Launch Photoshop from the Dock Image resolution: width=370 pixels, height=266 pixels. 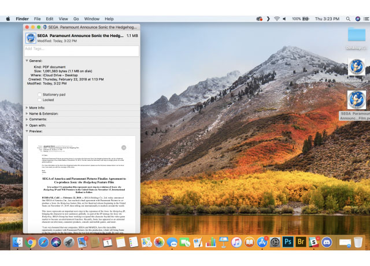coord(288,242)
